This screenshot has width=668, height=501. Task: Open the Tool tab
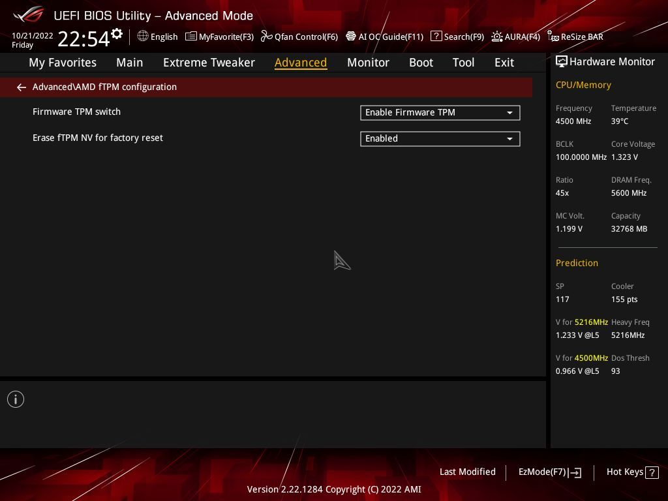[463, 63]
